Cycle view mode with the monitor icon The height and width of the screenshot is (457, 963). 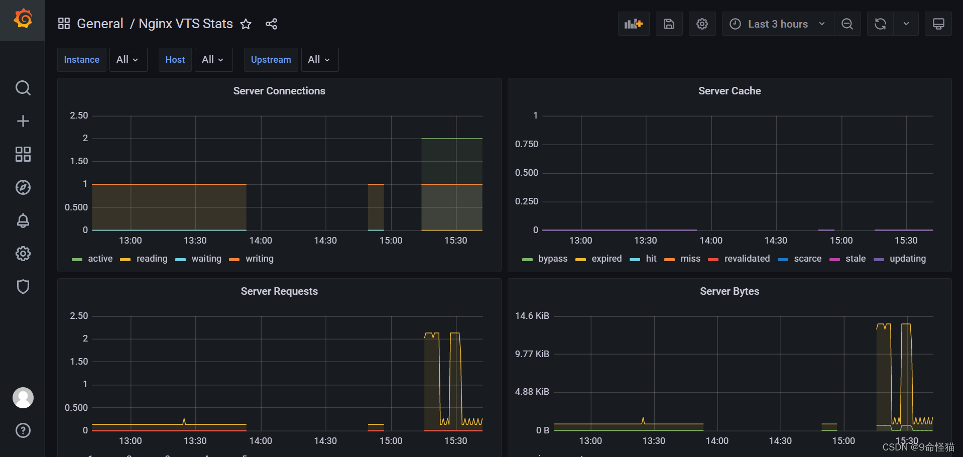[938, 24]
